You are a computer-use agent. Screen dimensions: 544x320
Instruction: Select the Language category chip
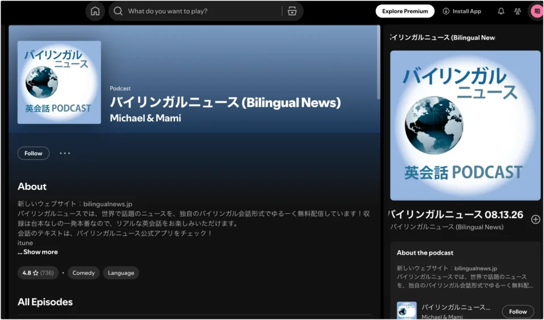point(121,273)
